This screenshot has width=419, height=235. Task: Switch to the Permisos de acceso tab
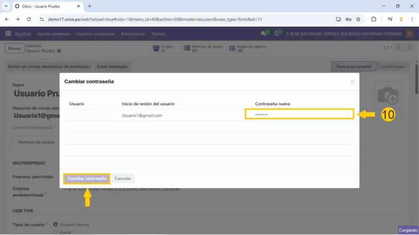click(36, 142)
